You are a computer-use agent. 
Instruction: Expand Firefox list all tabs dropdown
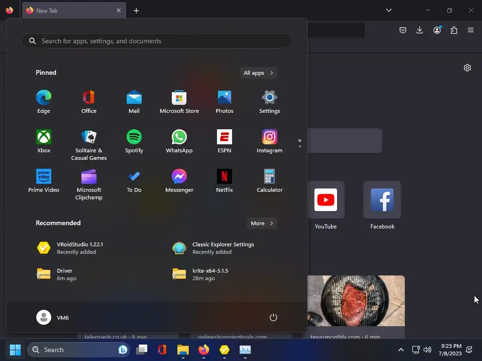(388, 10)
